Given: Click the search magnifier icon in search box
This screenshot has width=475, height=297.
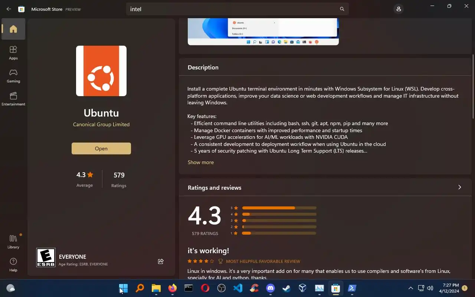Looking at the screenshot, I should click(342, 9).
